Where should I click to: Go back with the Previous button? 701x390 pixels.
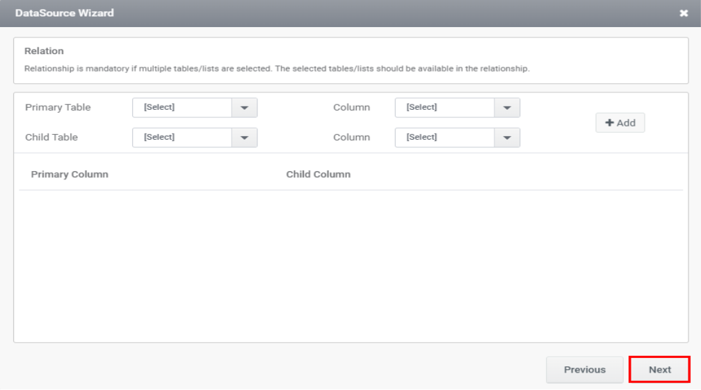[x=584, y=370]
